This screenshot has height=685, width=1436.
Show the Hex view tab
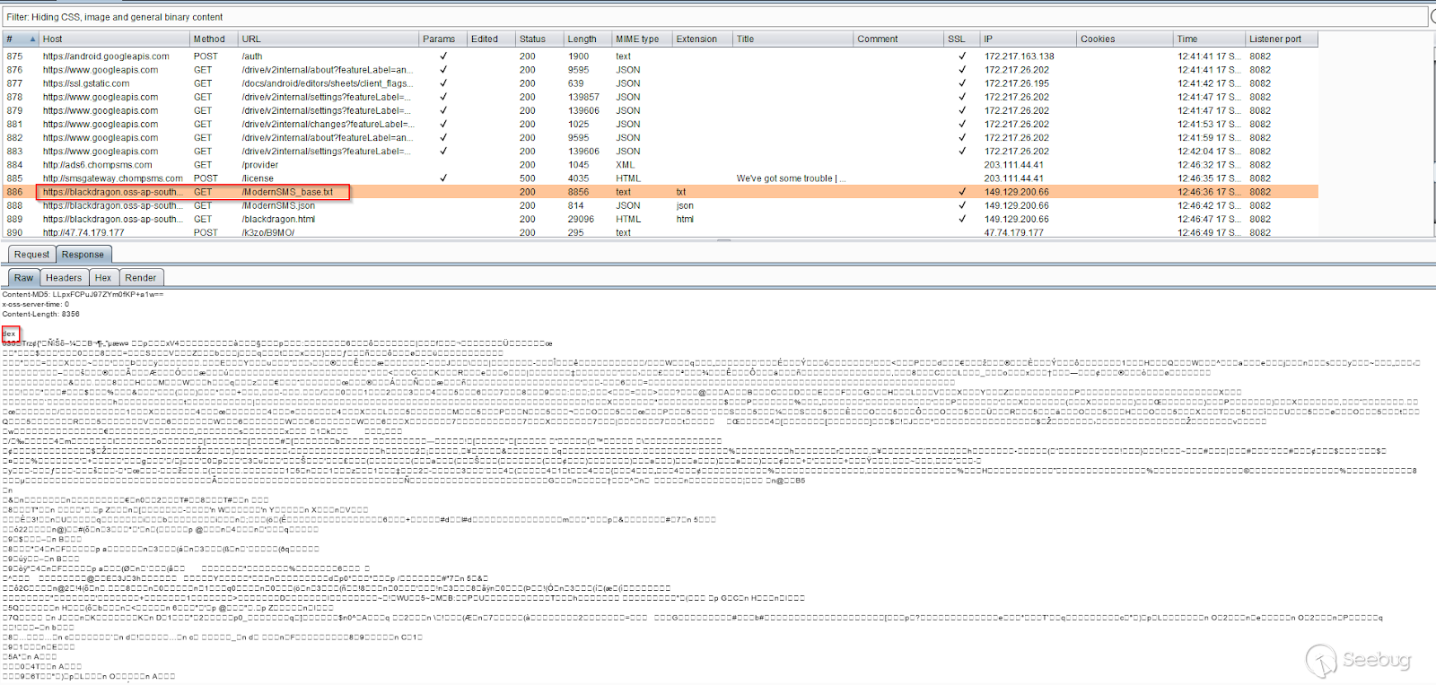(103, 278)
